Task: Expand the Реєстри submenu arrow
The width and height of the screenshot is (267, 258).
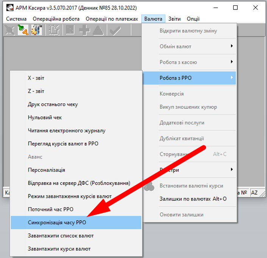Action: tap(231, 170)
